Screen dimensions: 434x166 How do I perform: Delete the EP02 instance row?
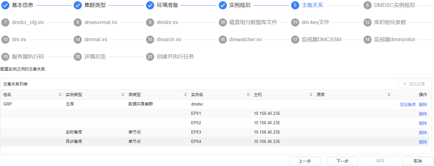423,123
